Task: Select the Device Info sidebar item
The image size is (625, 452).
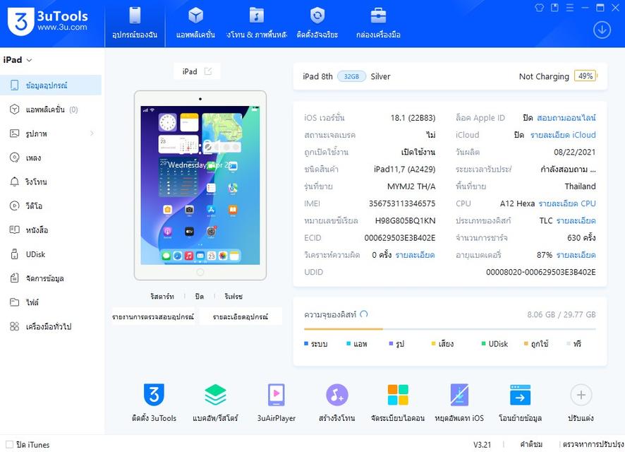Action: click(x=51, y=85)
